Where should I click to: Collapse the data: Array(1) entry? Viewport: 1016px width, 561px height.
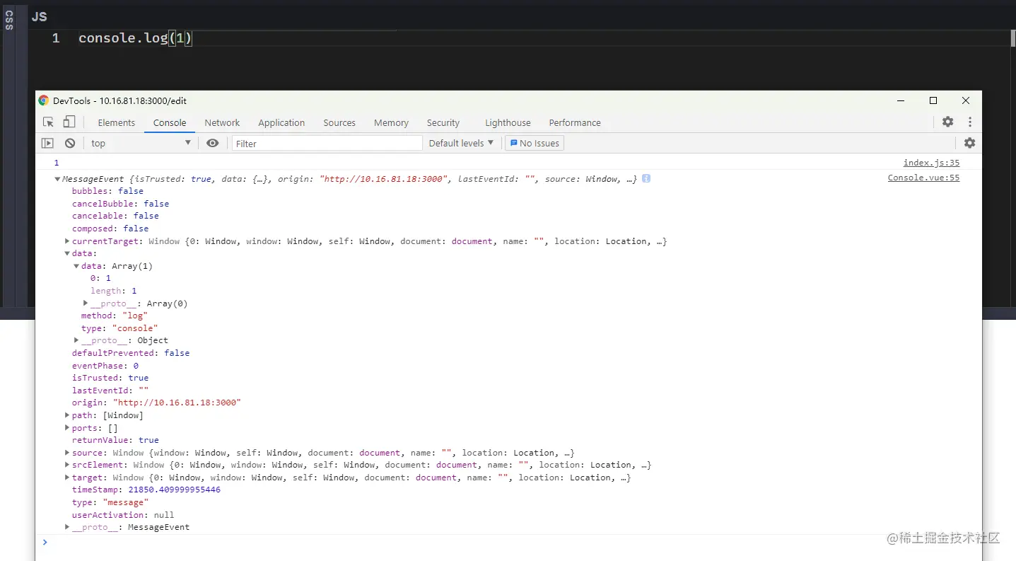click(76, 266)
